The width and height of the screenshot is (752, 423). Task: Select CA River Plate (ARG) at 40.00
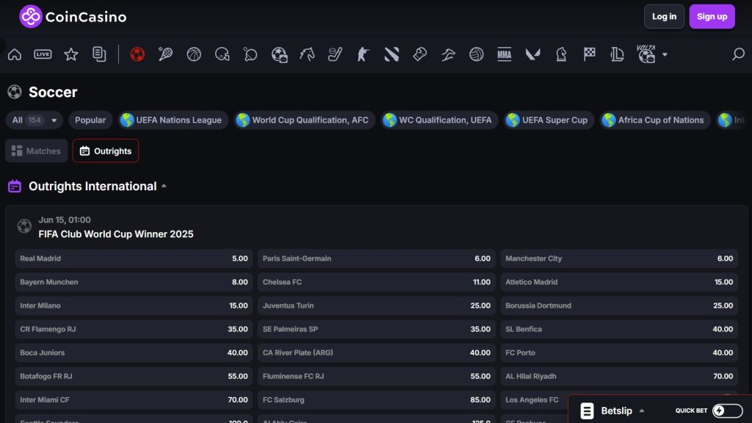pos(377,352)
